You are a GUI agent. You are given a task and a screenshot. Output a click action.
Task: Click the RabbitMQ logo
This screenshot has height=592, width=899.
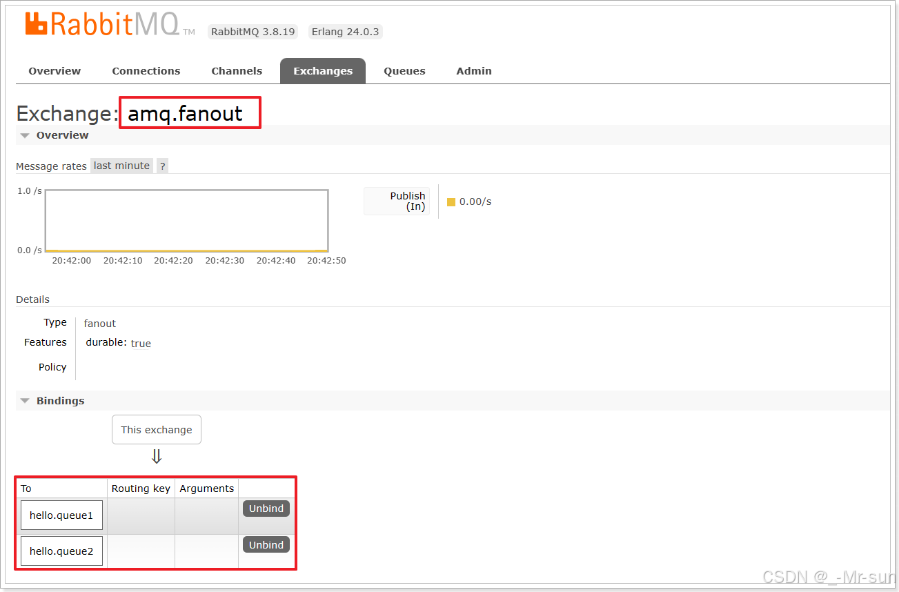[110, 26]
